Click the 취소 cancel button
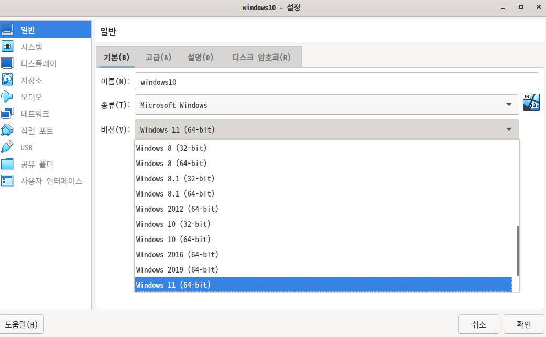Image resolution: width=546 pixels, height=337 pixels. pyautogui.click(x=479, y=324)
